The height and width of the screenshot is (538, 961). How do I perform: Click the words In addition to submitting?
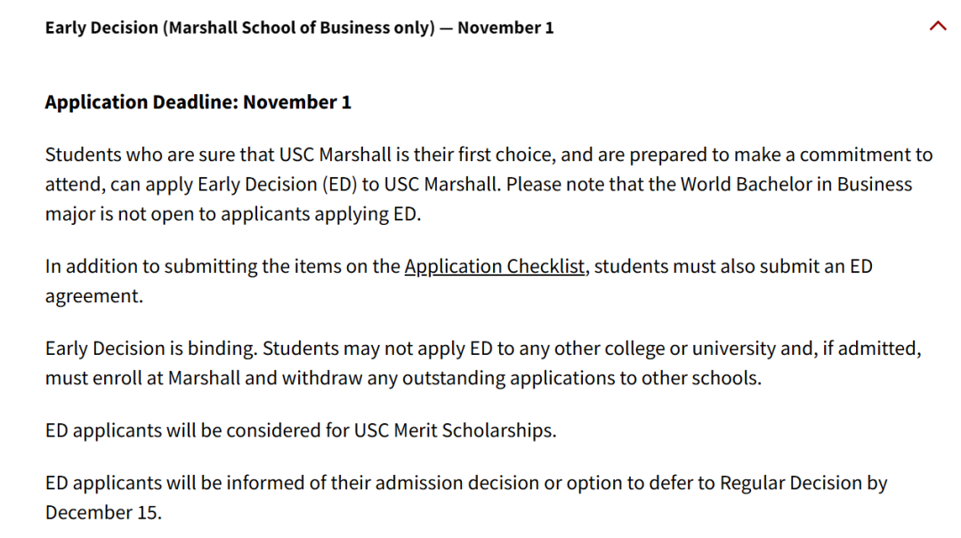151,267
